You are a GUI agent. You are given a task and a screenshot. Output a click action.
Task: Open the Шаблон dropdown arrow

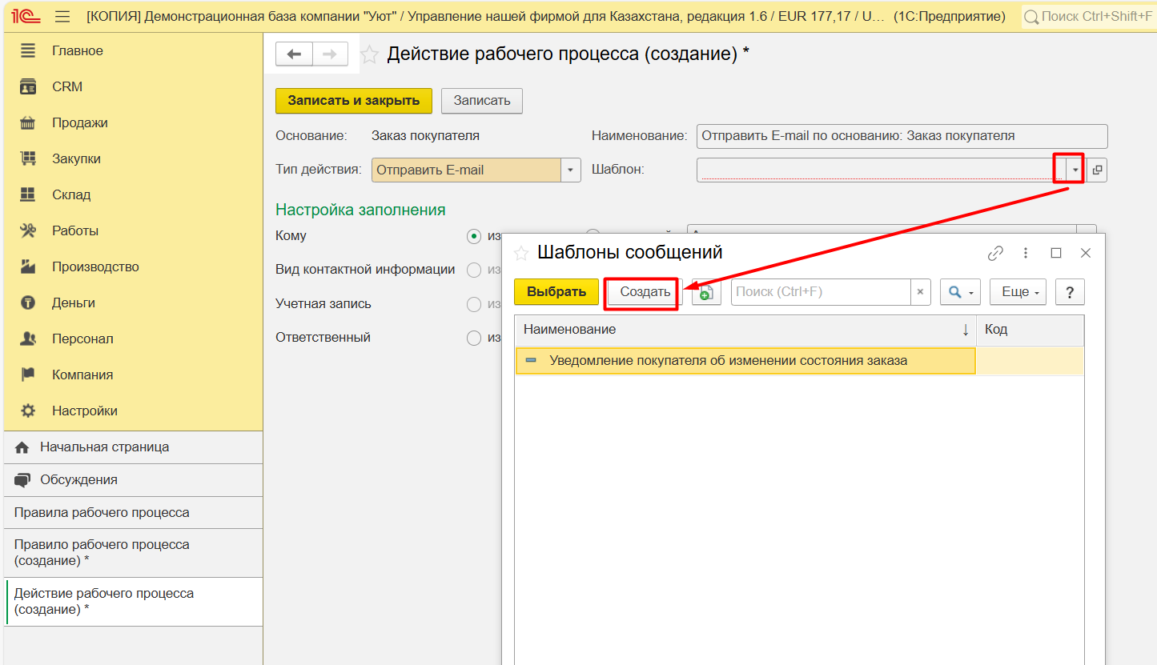[x=1075, y=170]
